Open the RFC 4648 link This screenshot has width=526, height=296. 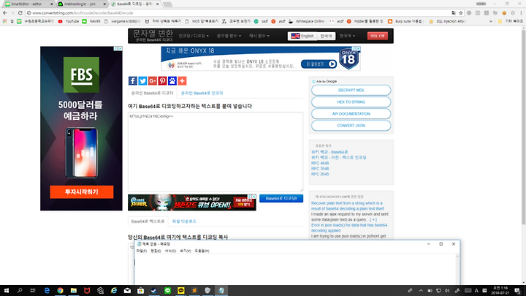[x=320, y=163]
